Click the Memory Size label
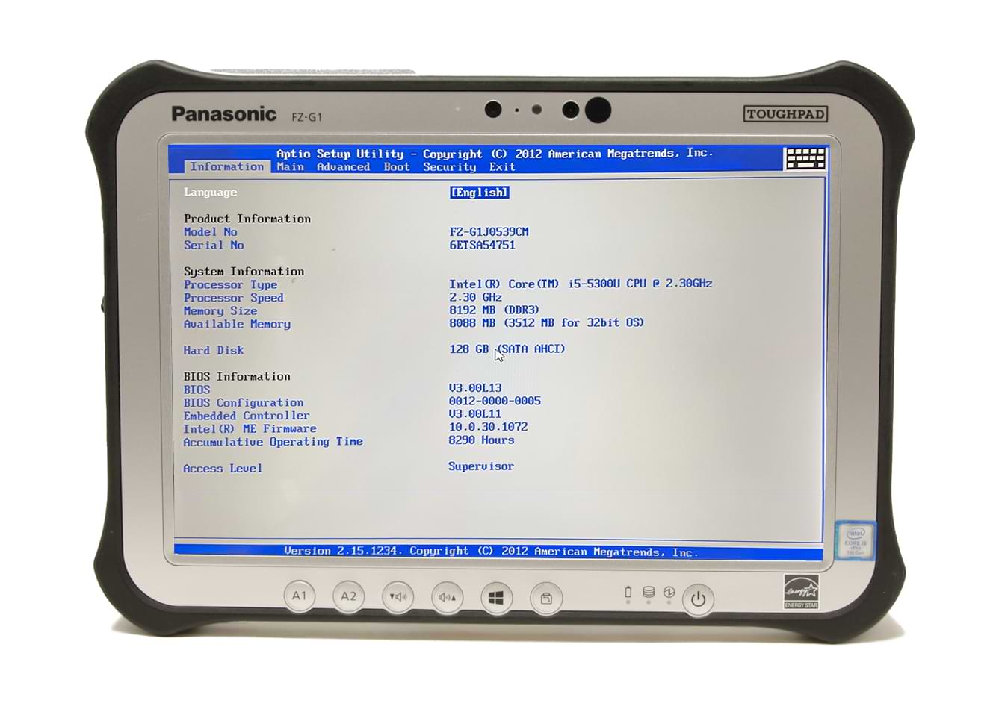Screen dimensions: 996x706 tap(220, 311)
